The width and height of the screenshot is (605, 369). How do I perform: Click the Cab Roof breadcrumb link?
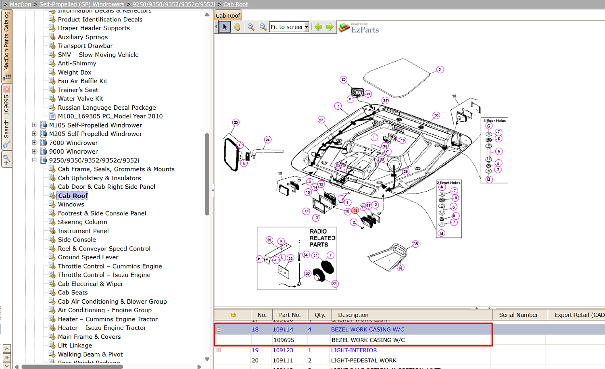coord(236,4)
